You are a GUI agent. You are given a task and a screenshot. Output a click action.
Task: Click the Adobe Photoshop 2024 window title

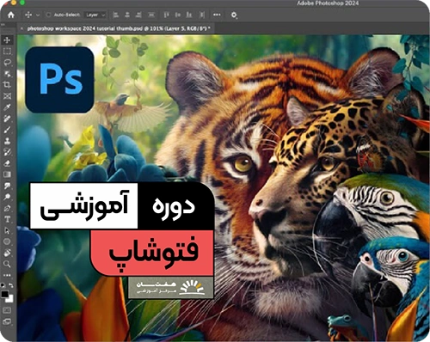328,3
